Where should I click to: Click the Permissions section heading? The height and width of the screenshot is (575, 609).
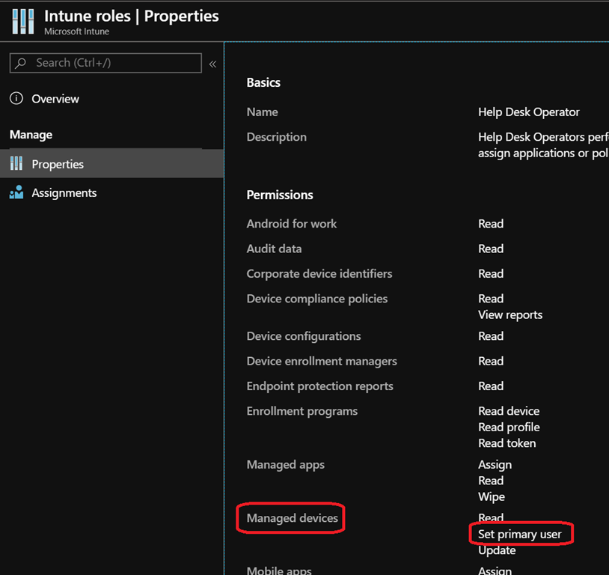[x=280, y=195]
